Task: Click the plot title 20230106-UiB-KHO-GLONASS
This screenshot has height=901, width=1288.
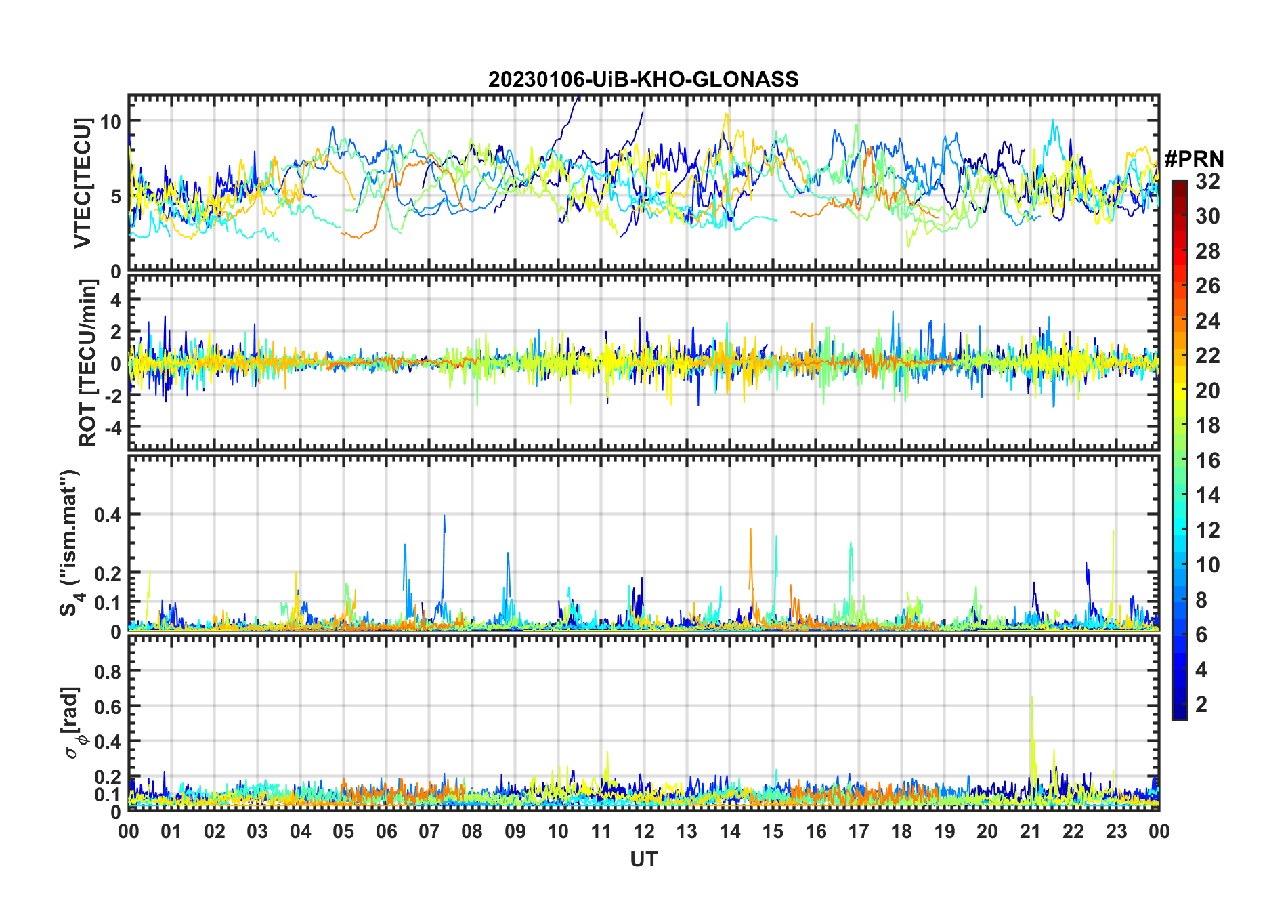Action: click(643, 79)
